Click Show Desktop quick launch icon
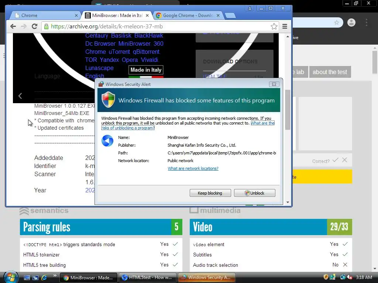The image size is (378, 283). tap(27, 277)
